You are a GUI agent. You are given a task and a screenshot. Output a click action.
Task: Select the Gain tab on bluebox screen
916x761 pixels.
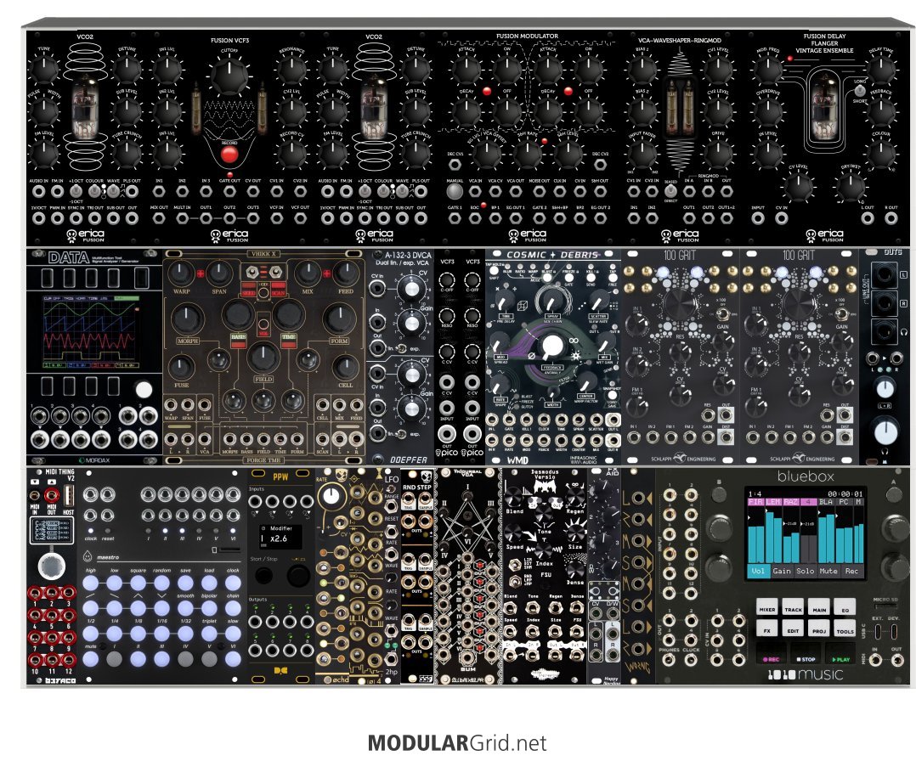[782, 571]
